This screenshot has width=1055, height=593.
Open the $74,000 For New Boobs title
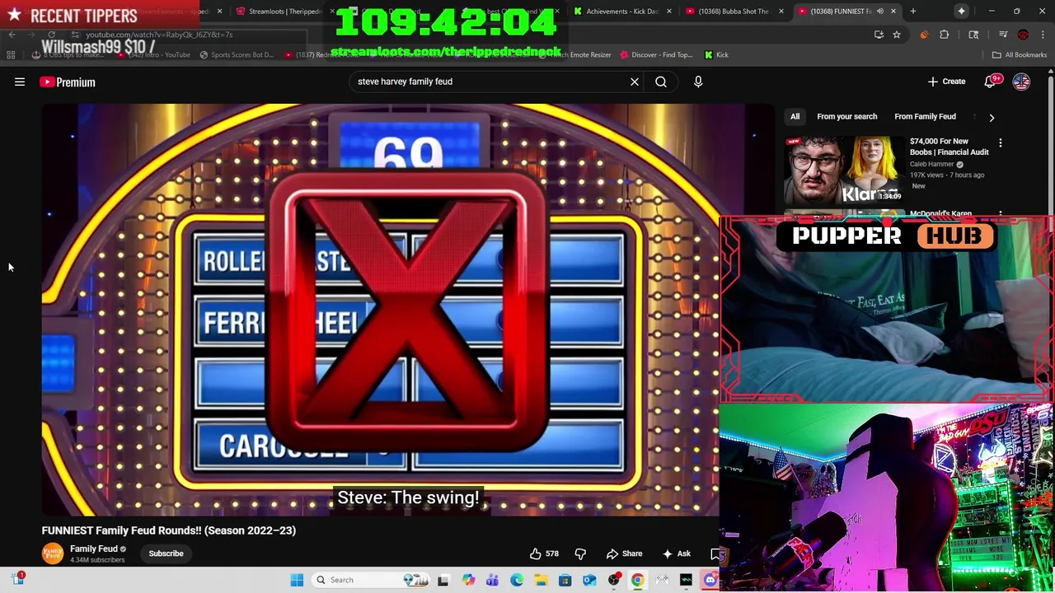[949, 147]
